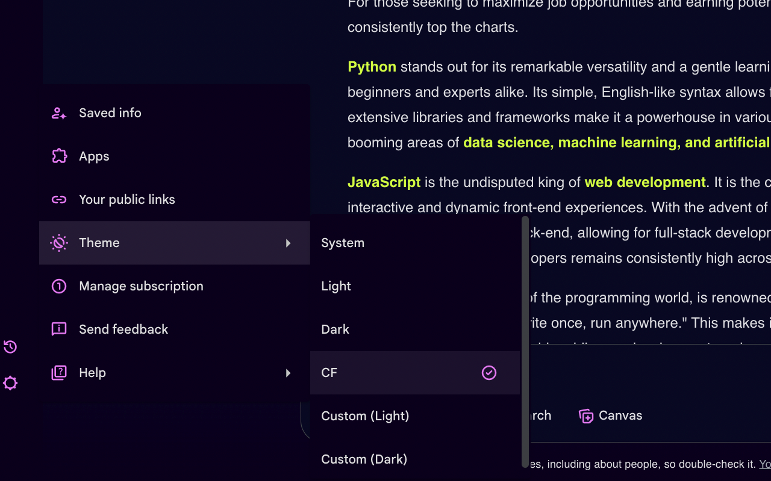
Task: Click the Apps puzzle piece icon
Action: 59,156
